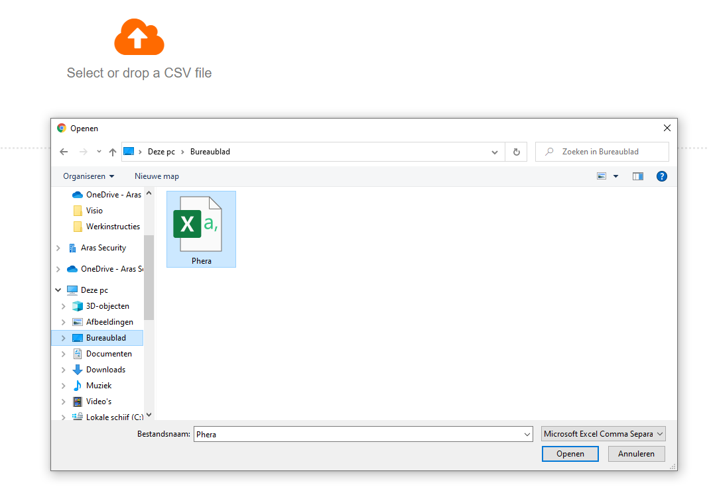709x487 pixels.
Task: Click the Back arrow in dialog
Action: click(64, 152)
